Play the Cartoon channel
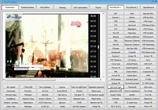The height and width of the screenshot is (110, 158). pos(132,21)
